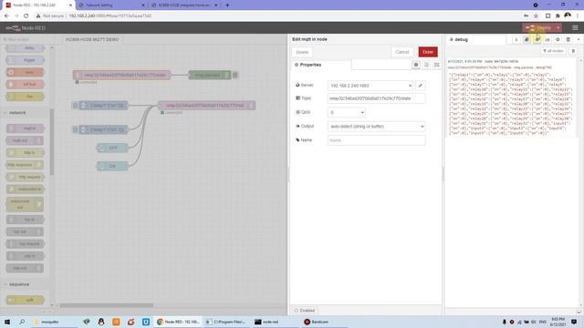Select the ON node on canvas
This screenshot has height=328, width=584.
coord(112,166)
